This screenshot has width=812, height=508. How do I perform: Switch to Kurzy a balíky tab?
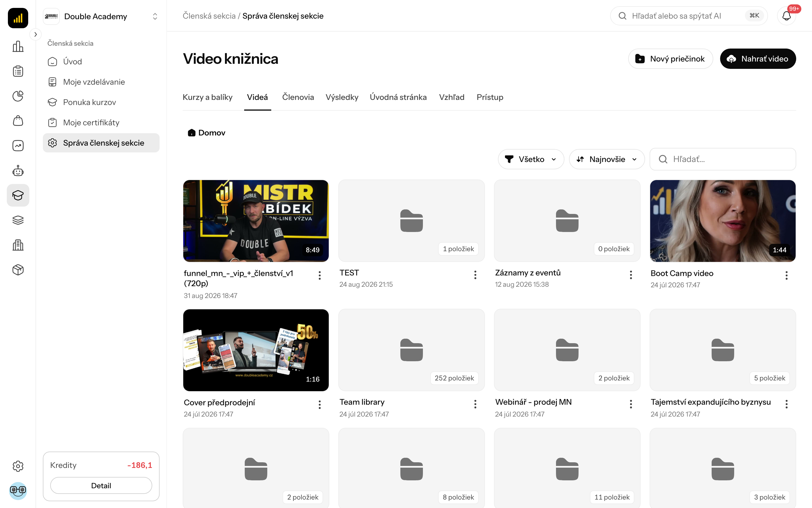coord(207,97)
